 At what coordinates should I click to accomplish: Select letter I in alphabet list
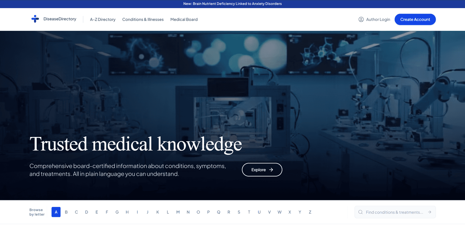click(137, 212)
